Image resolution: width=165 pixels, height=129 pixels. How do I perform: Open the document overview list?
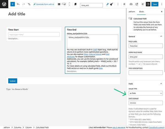click(29, 4)
